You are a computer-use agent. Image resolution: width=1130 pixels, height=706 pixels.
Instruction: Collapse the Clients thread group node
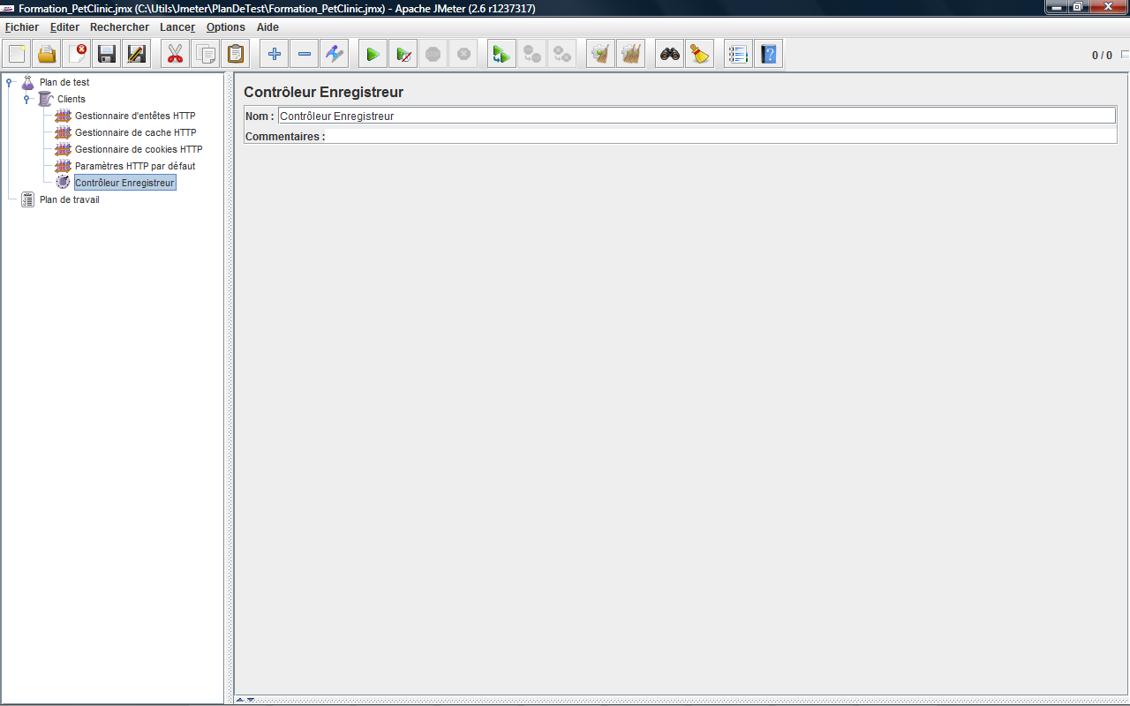[26, 99]
